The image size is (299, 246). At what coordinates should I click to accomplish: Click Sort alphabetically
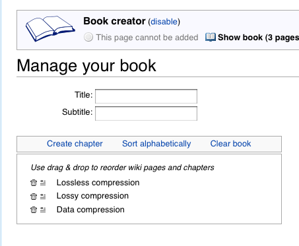[156, 144]
